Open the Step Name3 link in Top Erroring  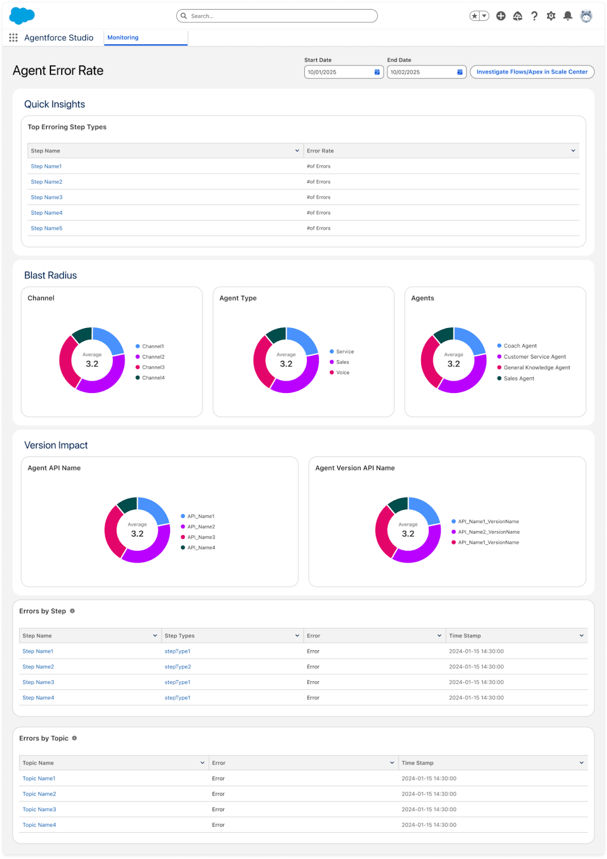coord(47,198)
